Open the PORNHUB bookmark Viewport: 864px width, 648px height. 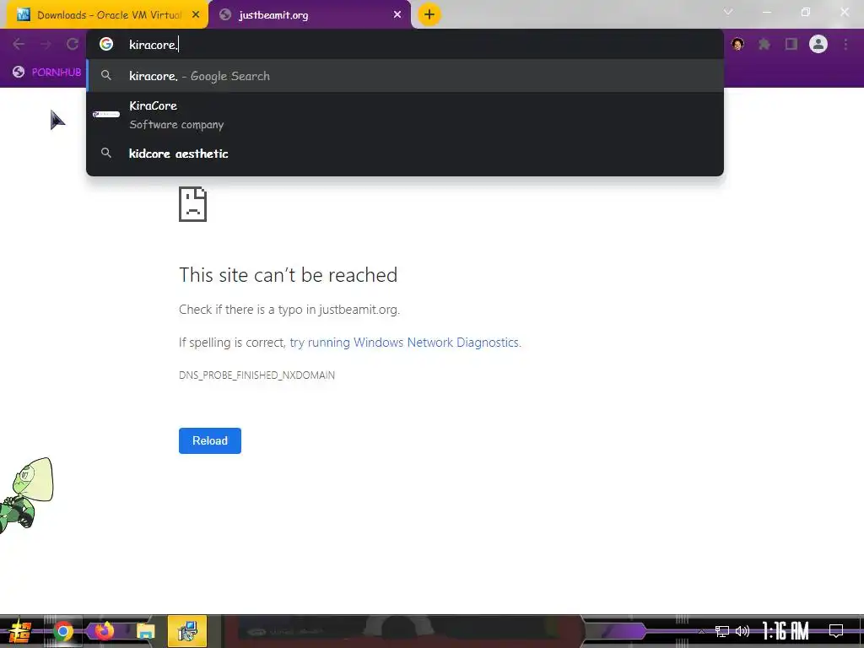pyautogui.click(x=47, y=73)
